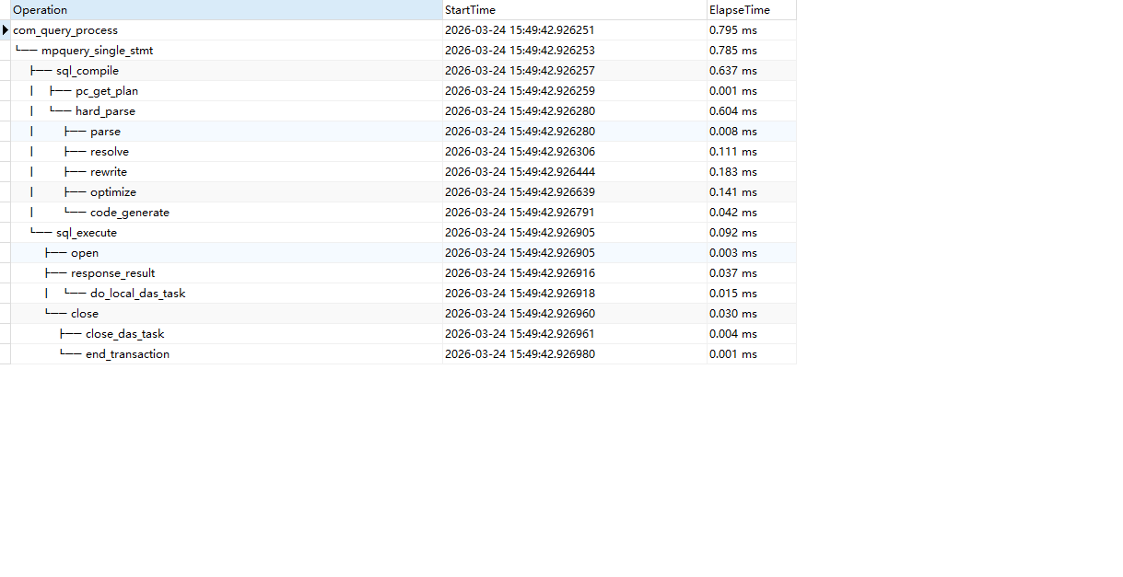Click the pc_get_plan operation
The height and width of the screenshot is (577, 1123).
pyautogui.click(x=107, y=91)
